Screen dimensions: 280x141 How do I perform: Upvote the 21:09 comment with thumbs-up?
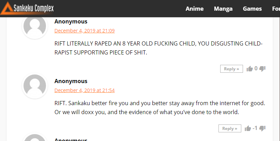[x=250, y=69]
